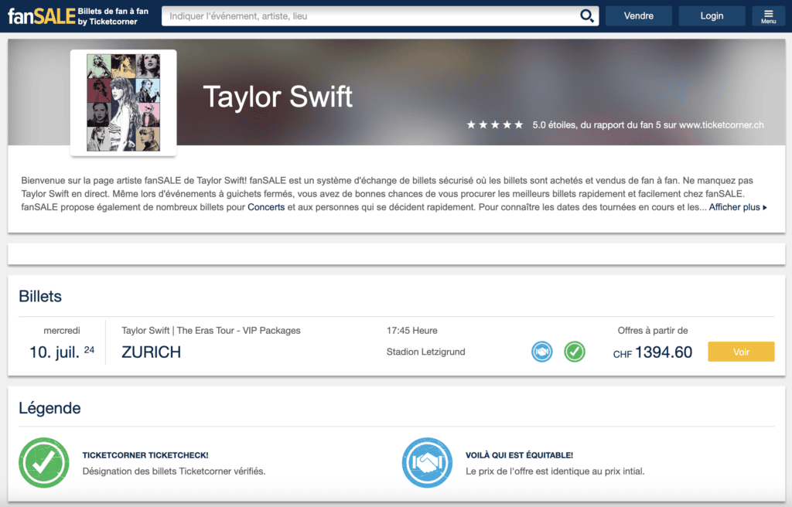Click the magnifying glass search icon
Screen dimensions: 792x507
pyautogui.click(x=587, y=16)
